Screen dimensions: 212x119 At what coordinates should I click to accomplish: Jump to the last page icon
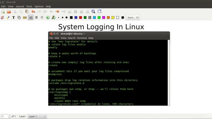point(63,12)
